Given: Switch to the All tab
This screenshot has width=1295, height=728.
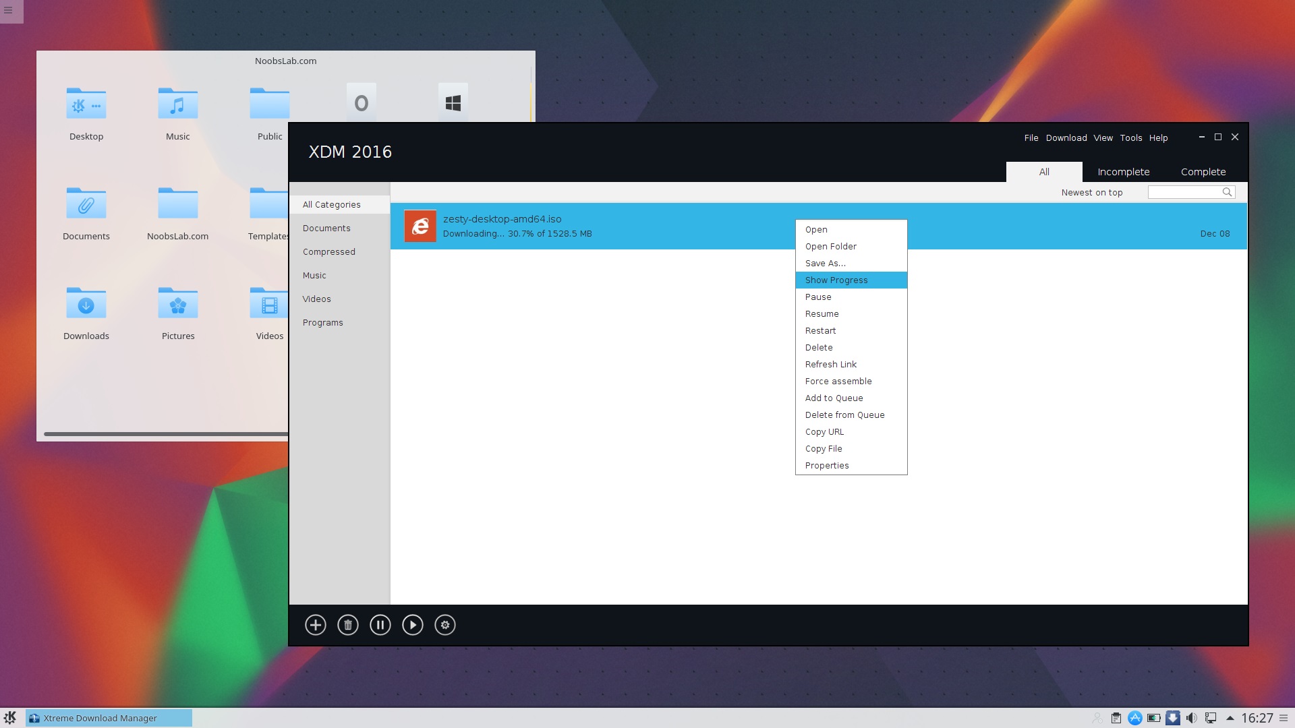Looking at the screenshot, I should pos(1044,172).
